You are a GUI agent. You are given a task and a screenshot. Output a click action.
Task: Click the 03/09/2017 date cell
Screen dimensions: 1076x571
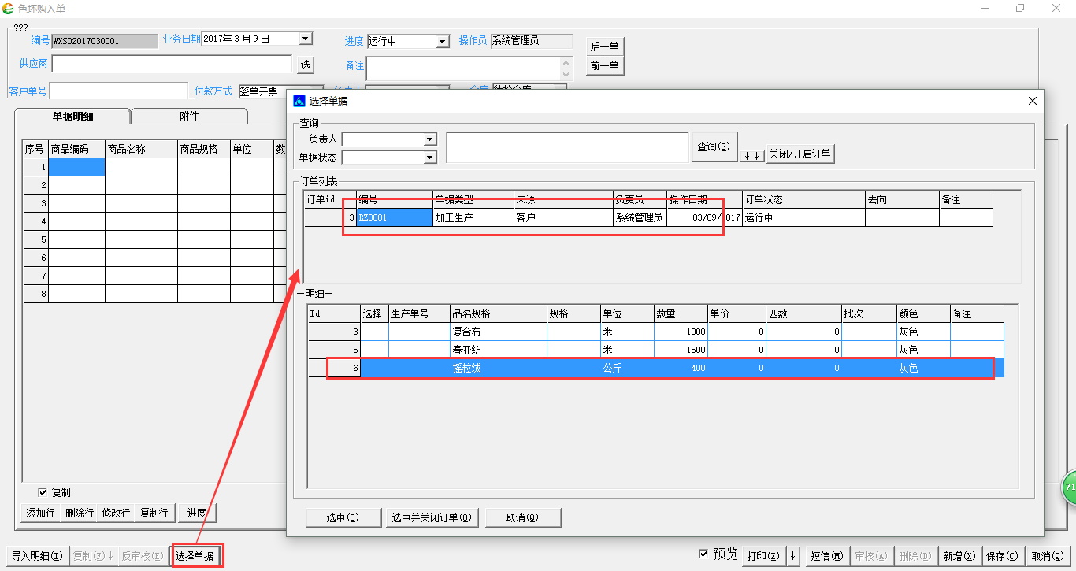[704, 217]
